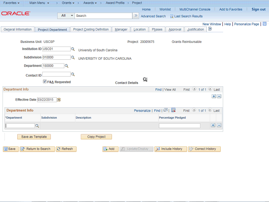Open search category All dropdown
The height and width of the screenshot is (202, 269).
tap(66, 16)
